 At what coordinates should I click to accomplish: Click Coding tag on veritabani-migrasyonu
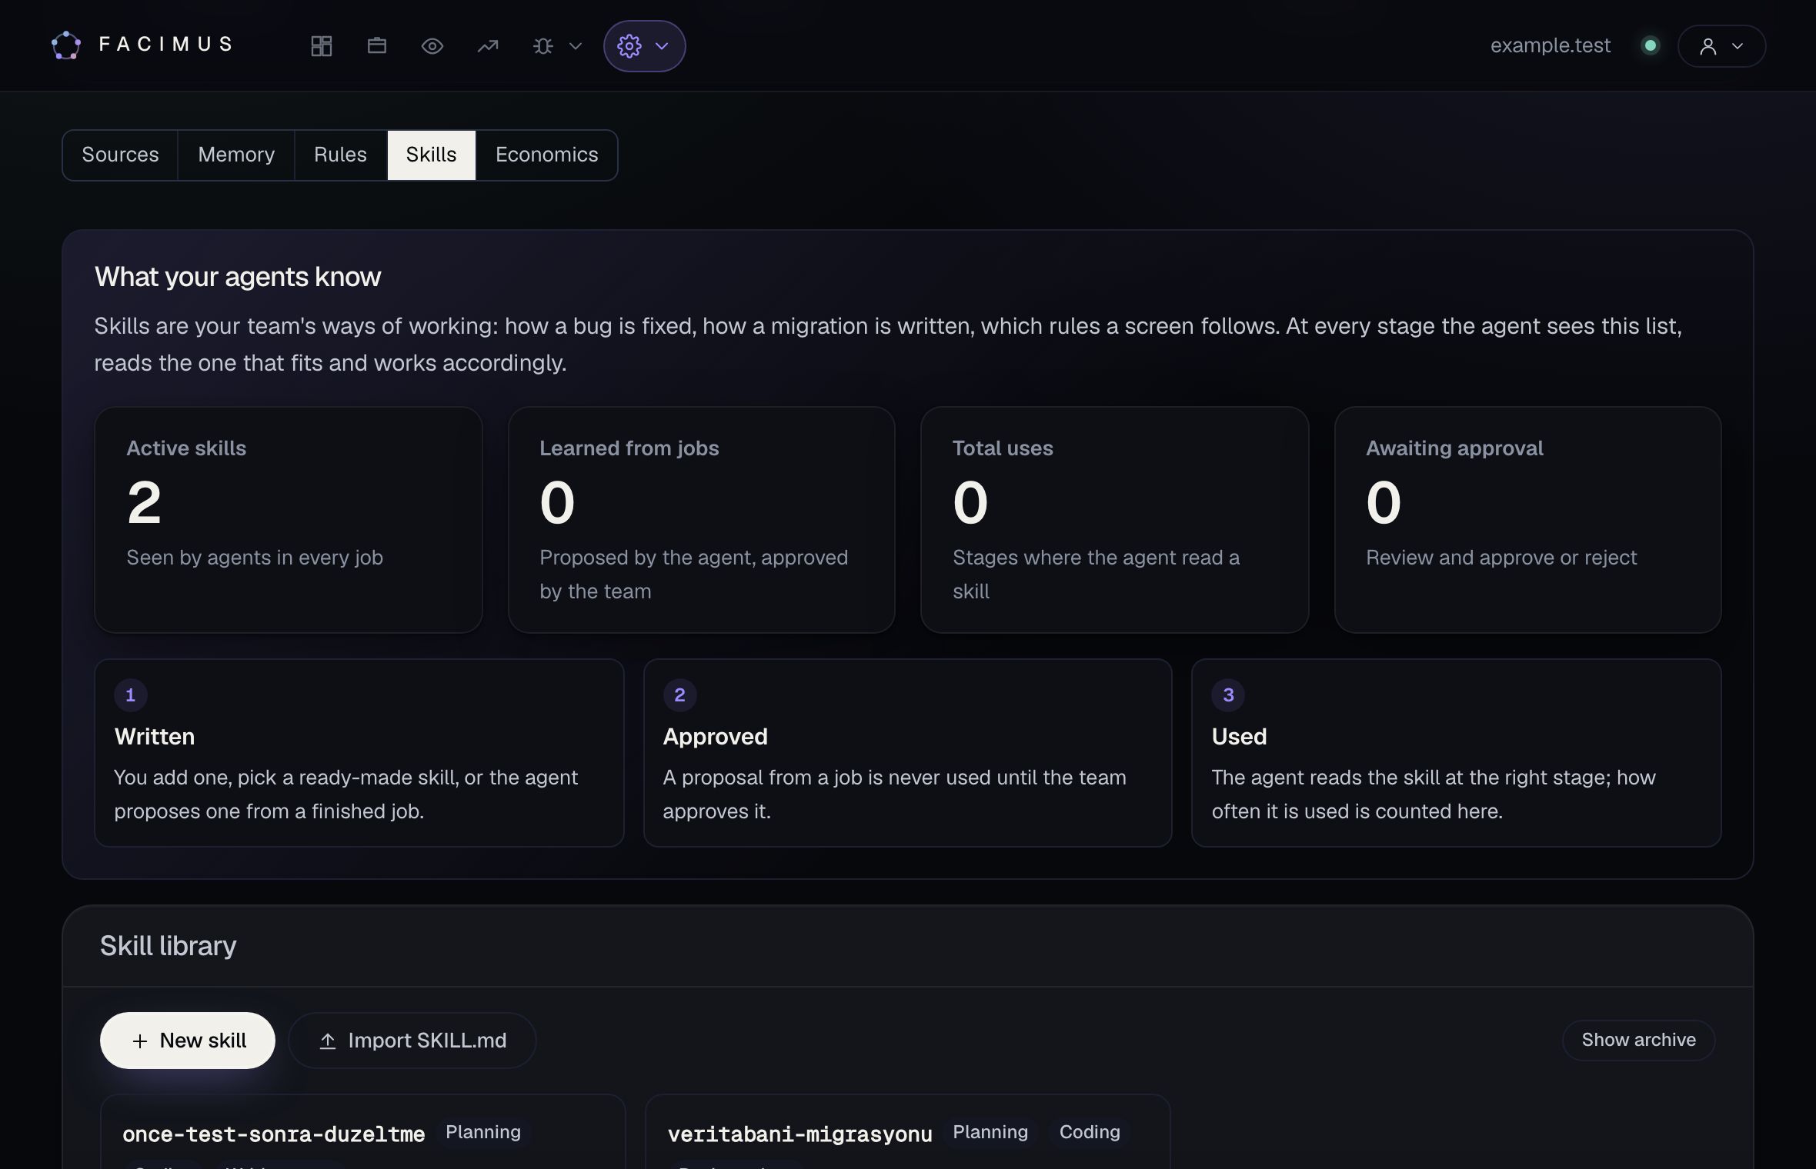[x=1090, y=1132]
